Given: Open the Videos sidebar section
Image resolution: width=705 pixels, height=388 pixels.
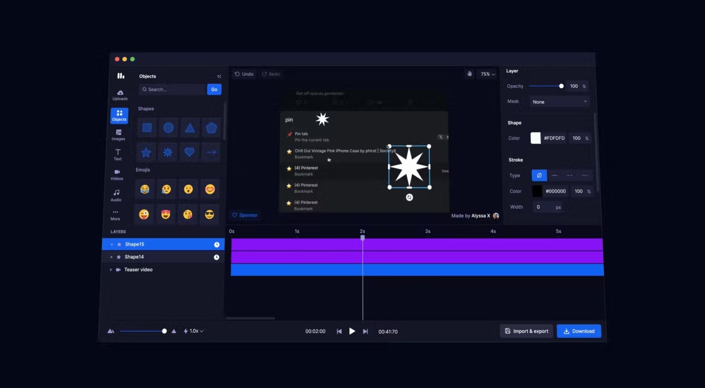Looking at the screenshot, I should [117, 175].
